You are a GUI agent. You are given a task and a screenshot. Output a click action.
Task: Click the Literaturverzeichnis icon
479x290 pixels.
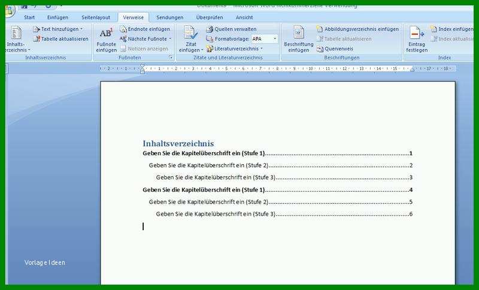click(210, 49)
